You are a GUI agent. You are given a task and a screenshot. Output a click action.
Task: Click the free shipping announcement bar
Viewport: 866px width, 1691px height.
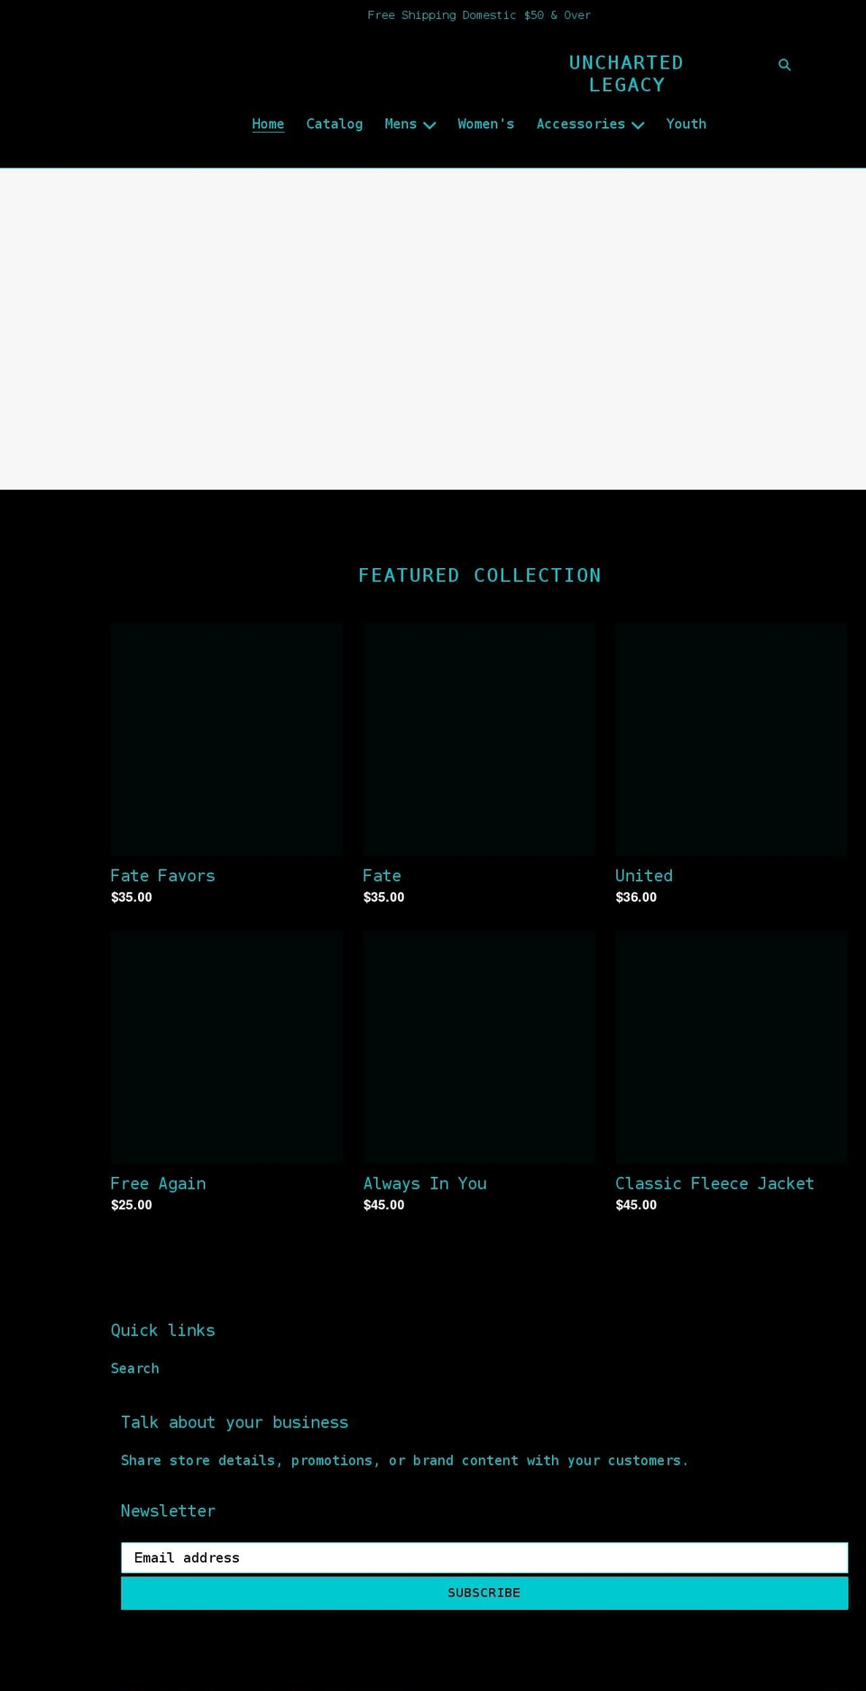[x=479, y=15]
